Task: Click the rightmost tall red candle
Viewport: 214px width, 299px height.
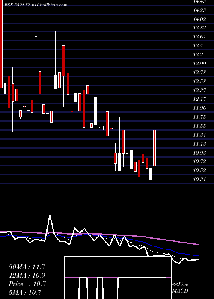Action: click(155, 148)
